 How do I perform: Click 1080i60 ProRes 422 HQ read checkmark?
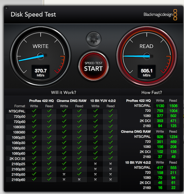[49, 132]
